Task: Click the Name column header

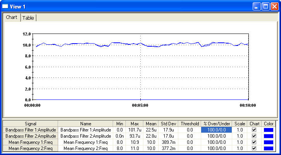Action: (86, 124)
